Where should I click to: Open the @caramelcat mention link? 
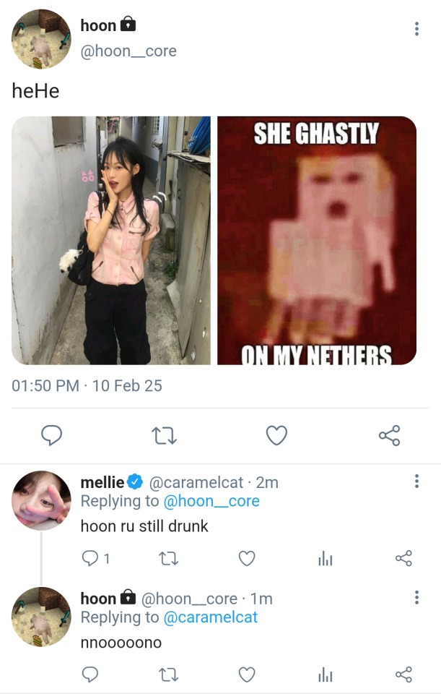pyautogui.click(x=210, y=617)
